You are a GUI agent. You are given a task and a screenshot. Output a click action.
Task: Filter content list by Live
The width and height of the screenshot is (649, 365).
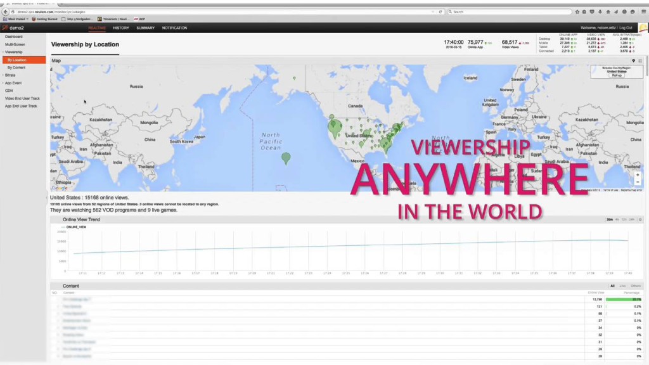click(622, 285)
